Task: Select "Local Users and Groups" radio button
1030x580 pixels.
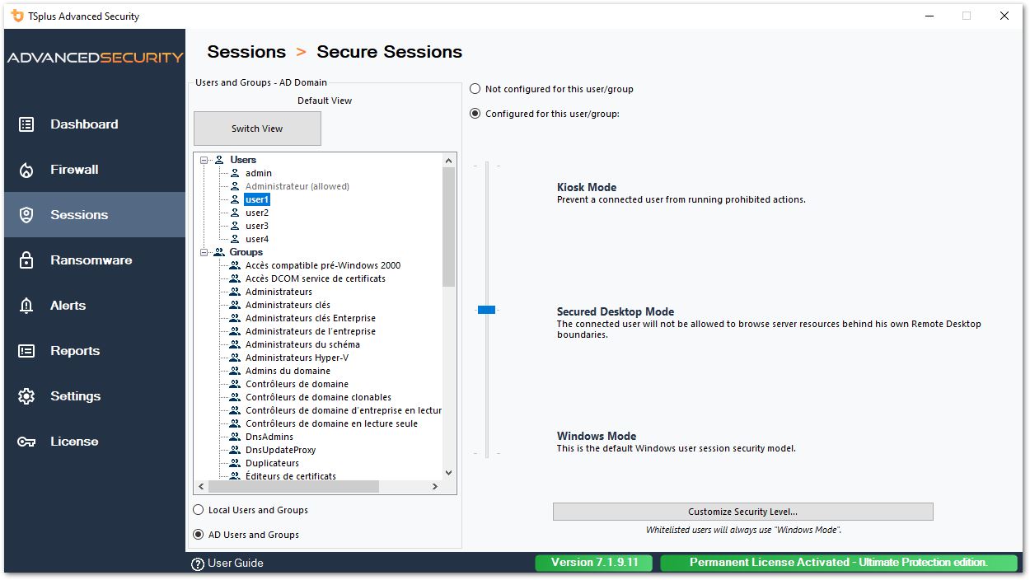Action: [x=199, y=510]
